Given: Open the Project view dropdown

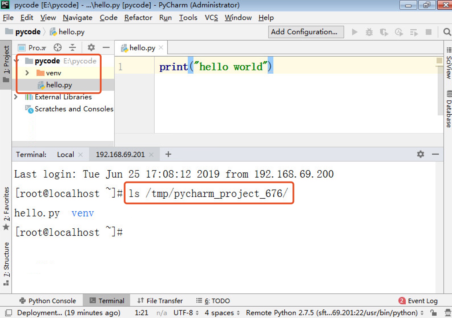Looking at the screenshot, I should point(32,48).
